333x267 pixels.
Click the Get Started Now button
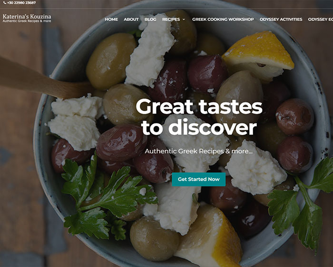(x=198, y=179)
